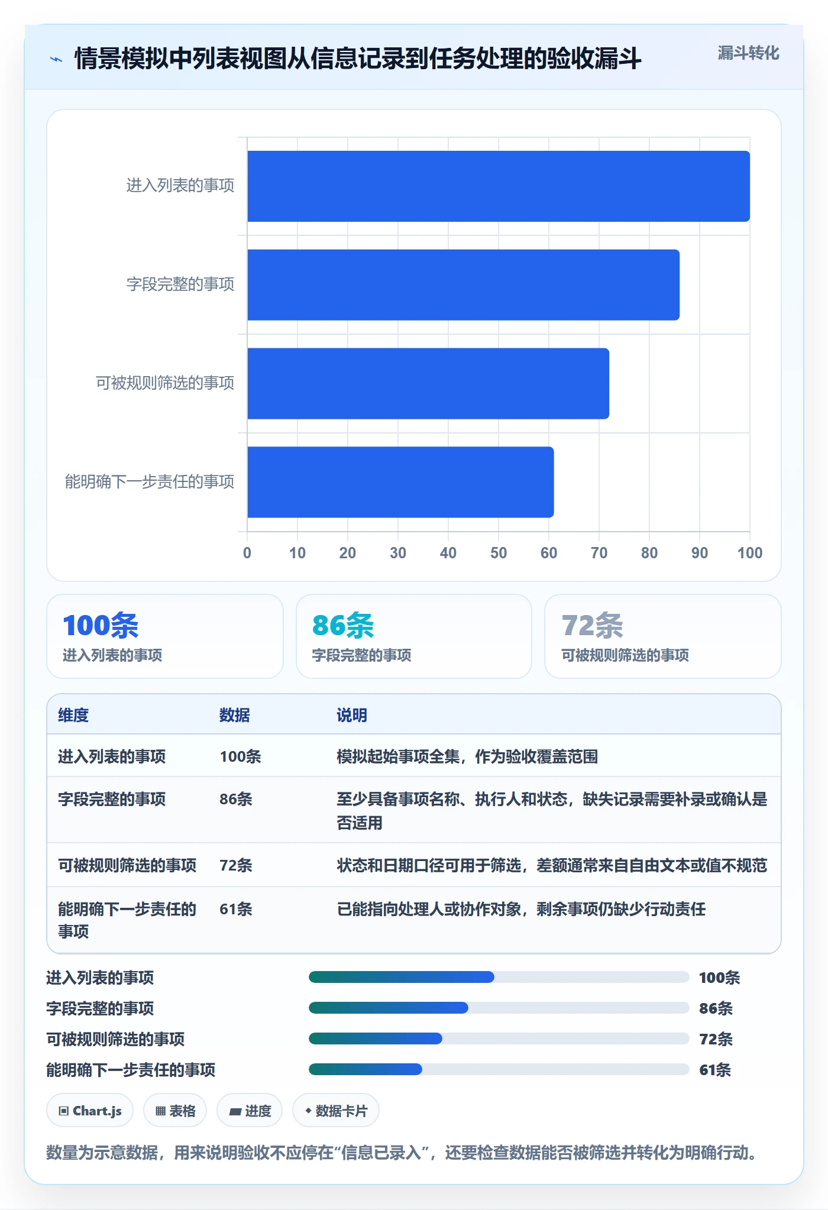Image resolution: width=828 pixels, height=1210 pixels.
Task: Click the progress bar for 进入列表的事项
Action: (499, 977)
